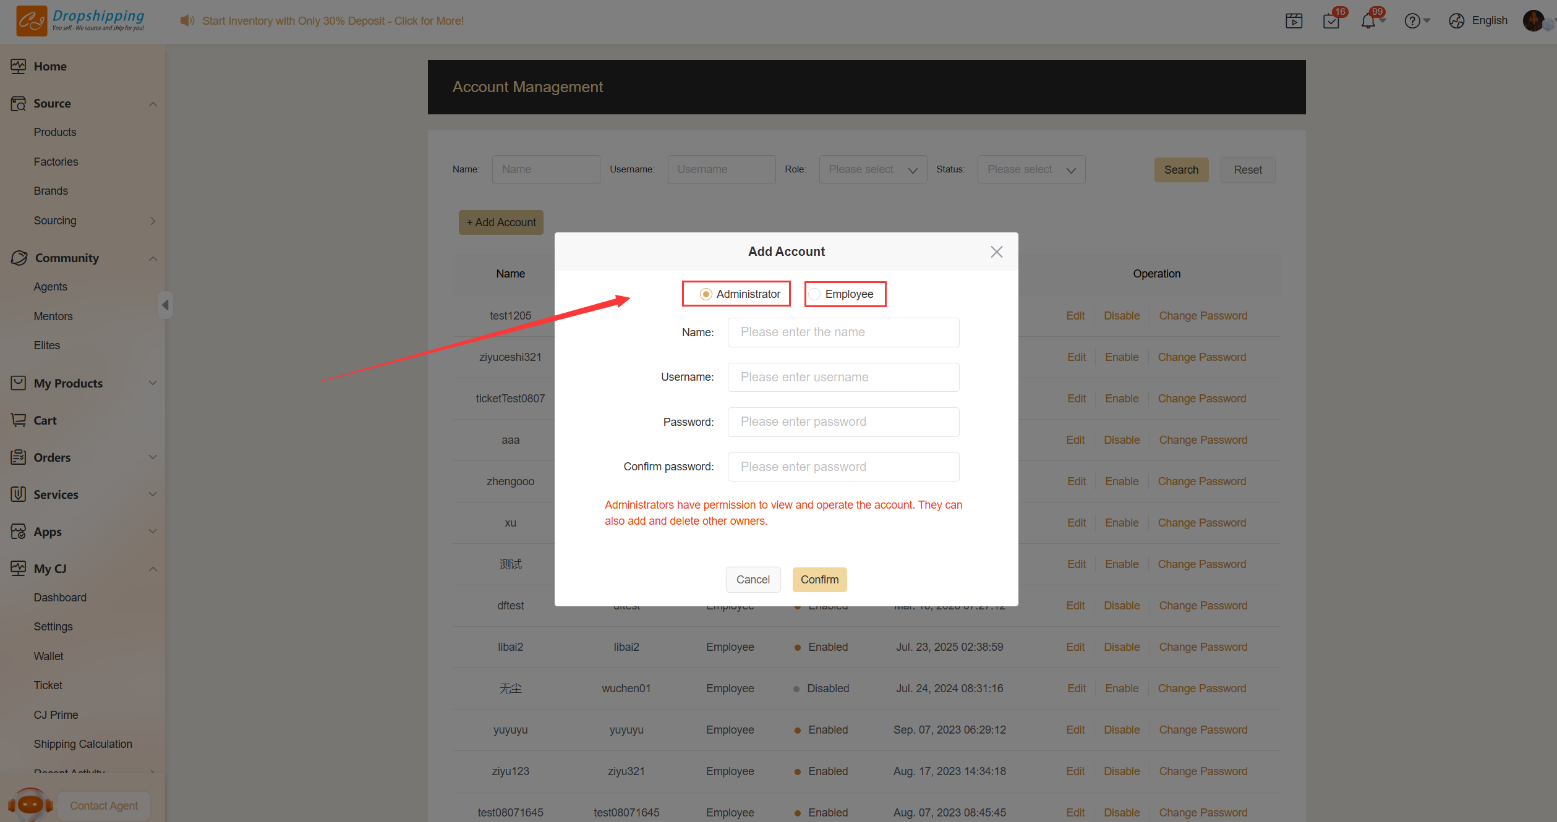Open the task checklist icon with badge
Viewport: 1557px width, 822px height.
1331,21
